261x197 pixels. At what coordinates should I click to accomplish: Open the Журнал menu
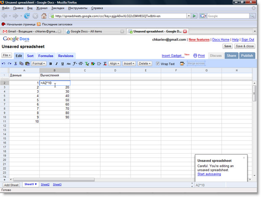click(x=42, y=8)
